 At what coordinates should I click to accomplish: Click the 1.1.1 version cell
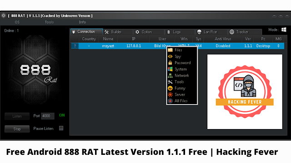pyautogui.click(x=248, y=46)
